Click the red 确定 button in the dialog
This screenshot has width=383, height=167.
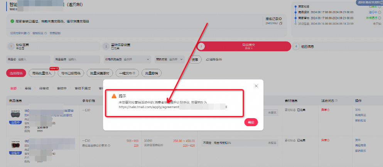(x=251, y=122)
